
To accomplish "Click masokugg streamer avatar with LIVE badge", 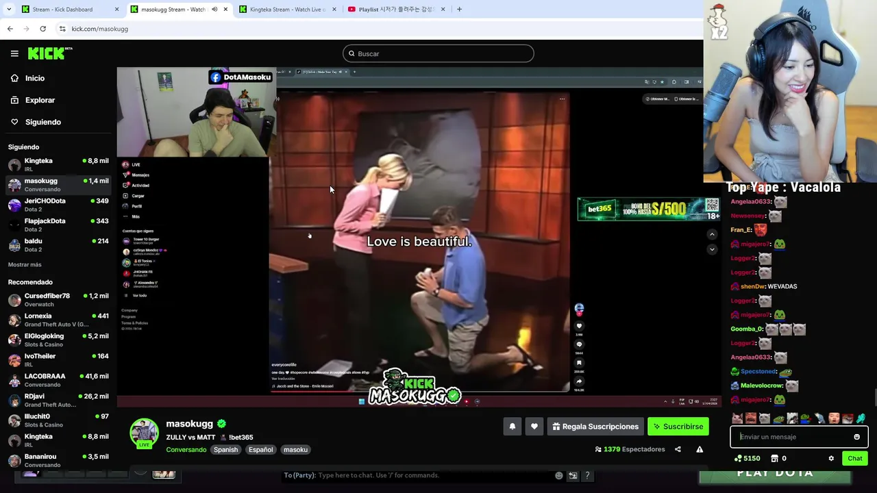I will 144,433.
